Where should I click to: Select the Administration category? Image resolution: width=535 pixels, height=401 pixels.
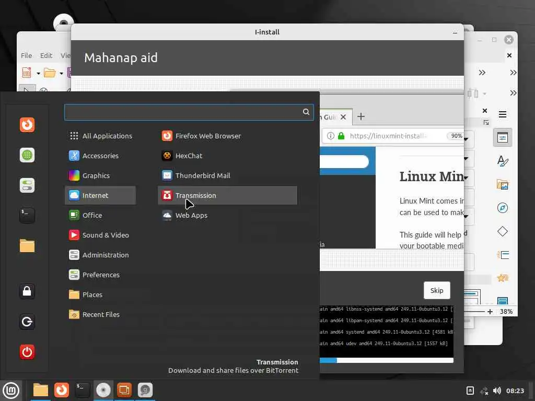pyautogui.click(x=100, y=255)
